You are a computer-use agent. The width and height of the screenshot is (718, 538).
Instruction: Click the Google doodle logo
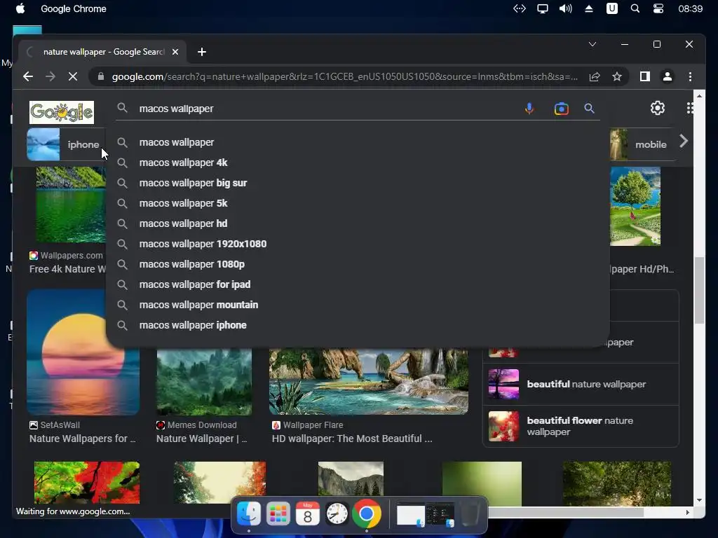pos(62,113)
